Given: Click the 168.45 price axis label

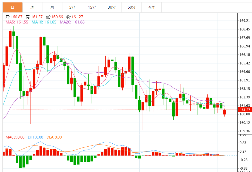Looking at the screenshot, I should [x=245, y=29].
